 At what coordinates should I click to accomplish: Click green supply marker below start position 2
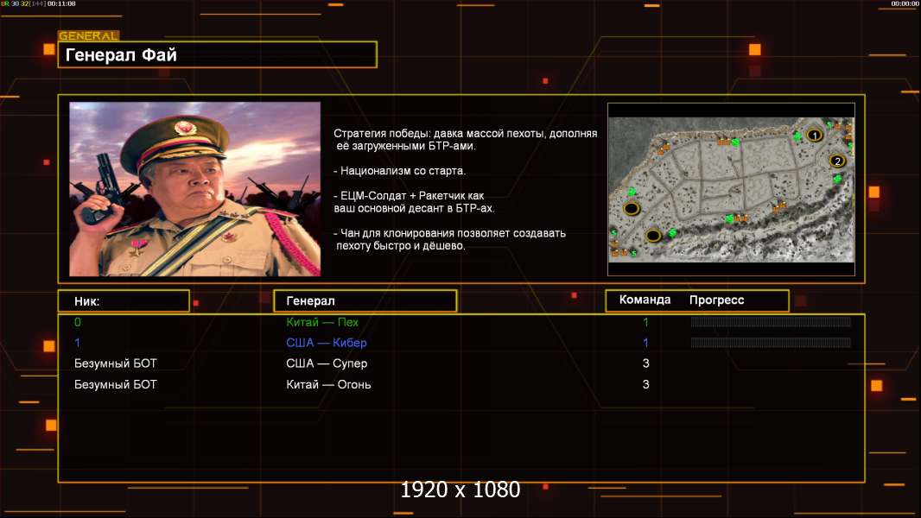click(837, 179)
